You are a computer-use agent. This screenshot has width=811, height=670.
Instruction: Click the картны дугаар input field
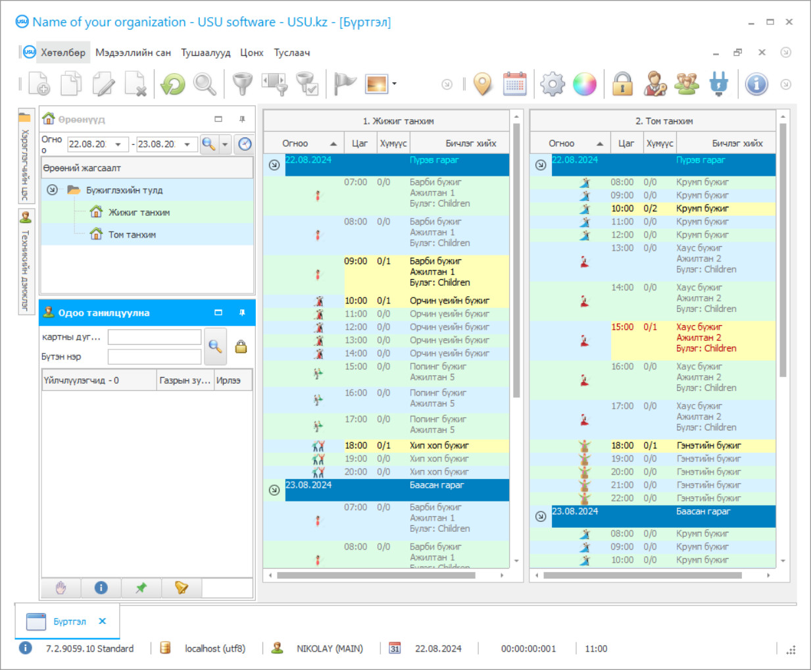[x=155, y=337]
